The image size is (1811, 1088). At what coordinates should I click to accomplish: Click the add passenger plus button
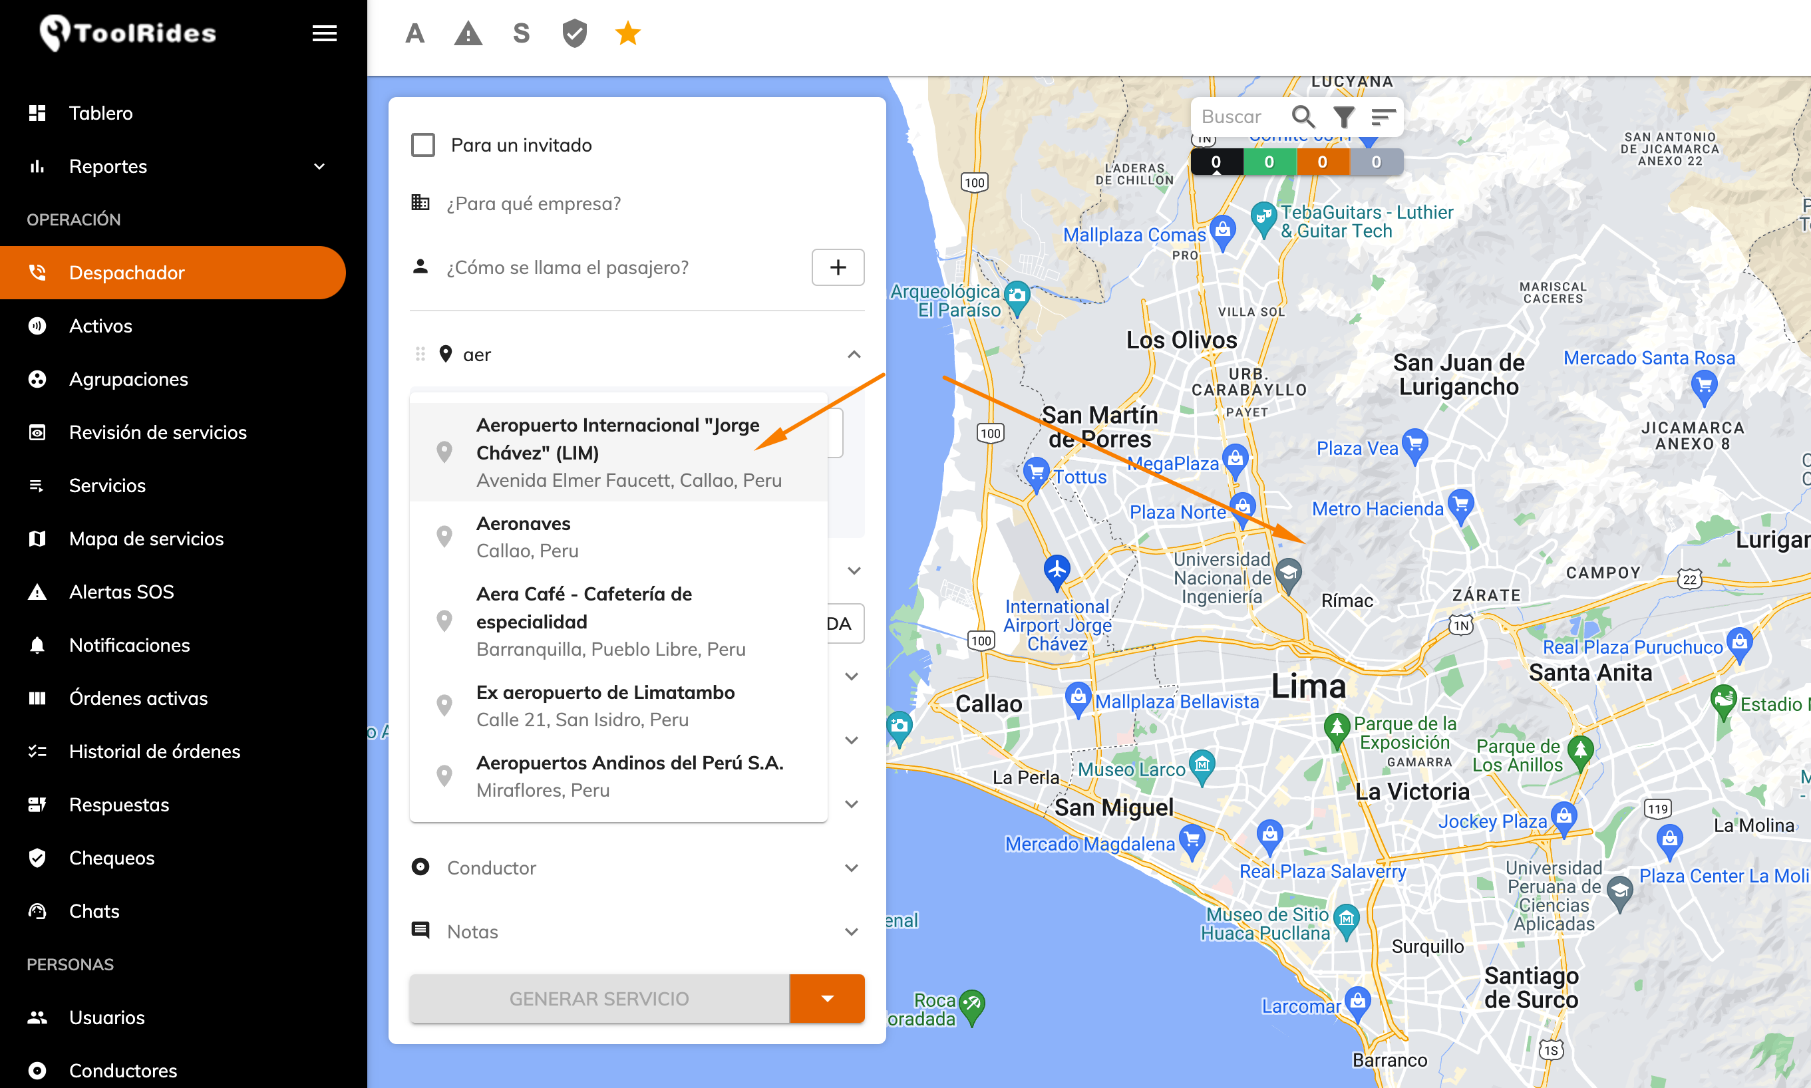(x=838, y=267)
